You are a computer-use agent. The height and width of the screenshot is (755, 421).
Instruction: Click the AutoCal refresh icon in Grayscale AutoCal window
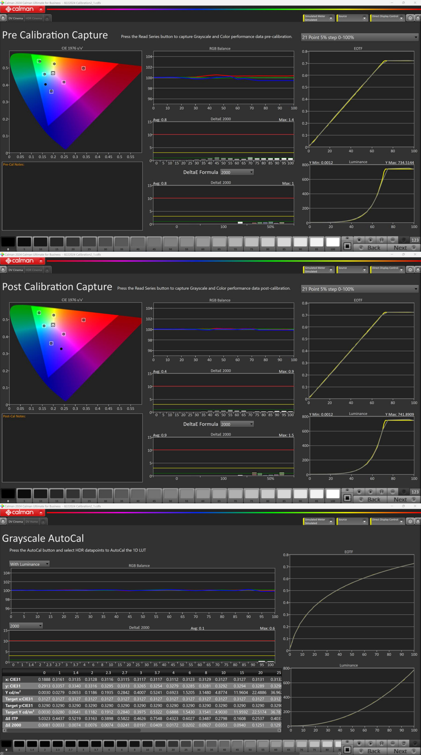tap(403, 743)
